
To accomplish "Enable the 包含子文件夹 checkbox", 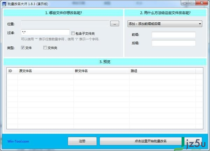I will click(x=73, y=33).
